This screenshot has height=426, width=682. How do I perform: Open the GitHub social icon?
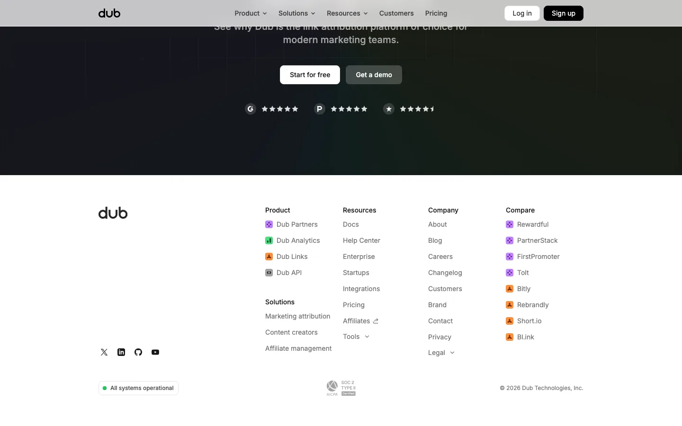click(138, 352)
